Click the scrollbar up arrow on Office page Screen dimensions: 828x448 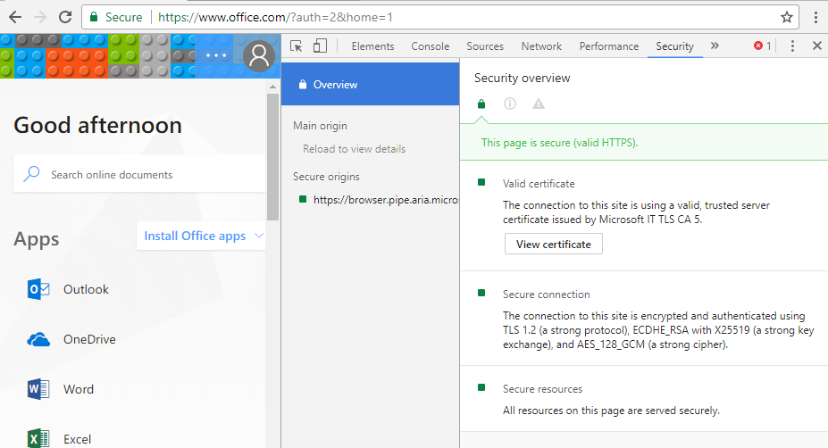[272, 86]
